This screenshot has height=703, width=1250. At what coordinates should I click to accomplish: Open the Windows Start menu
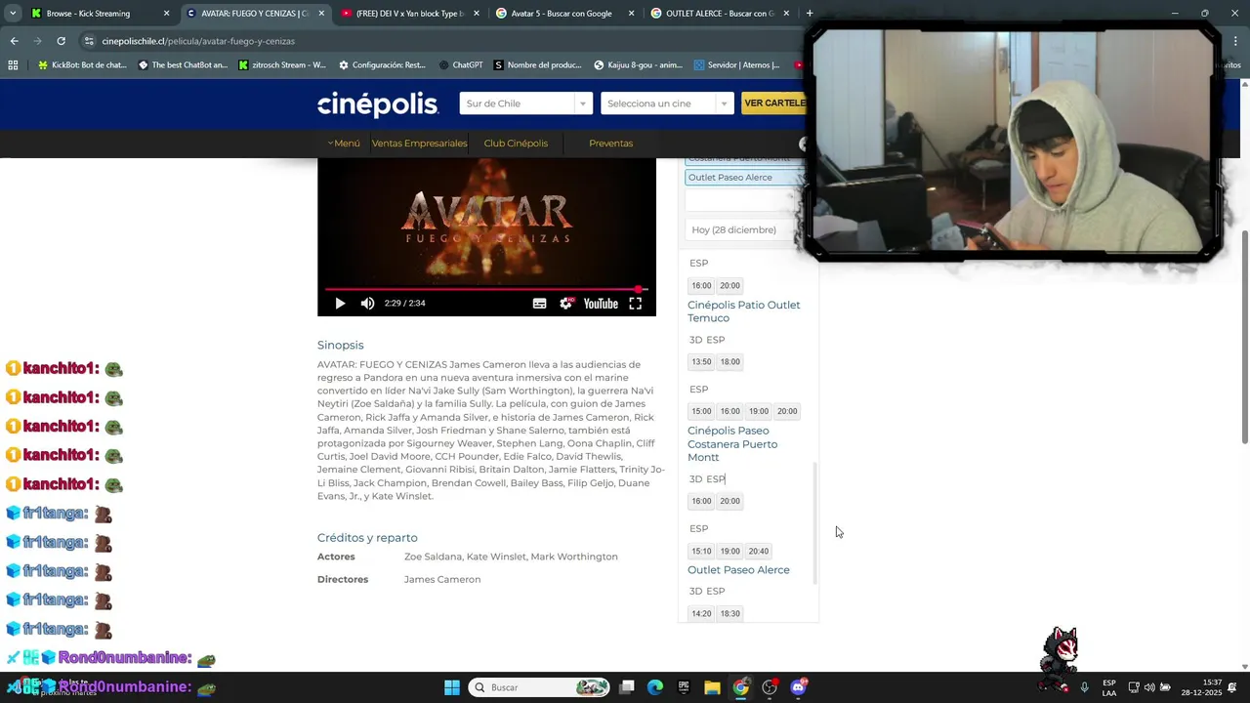(x=451, y=687)
